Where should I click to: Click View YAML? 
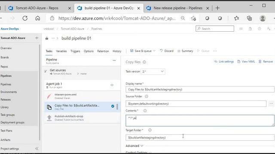click(x=246, y=62)
